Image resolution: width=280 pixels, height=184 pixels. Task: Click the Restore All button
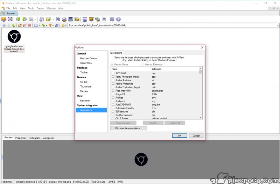(x=175, y=123)
